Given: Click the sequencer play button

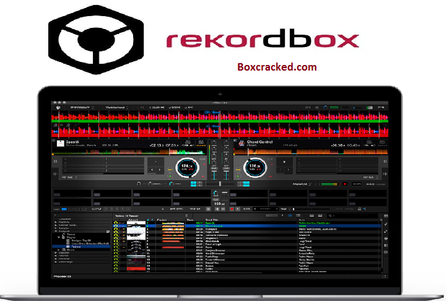Looking at the screenshot, I should 238,209.
